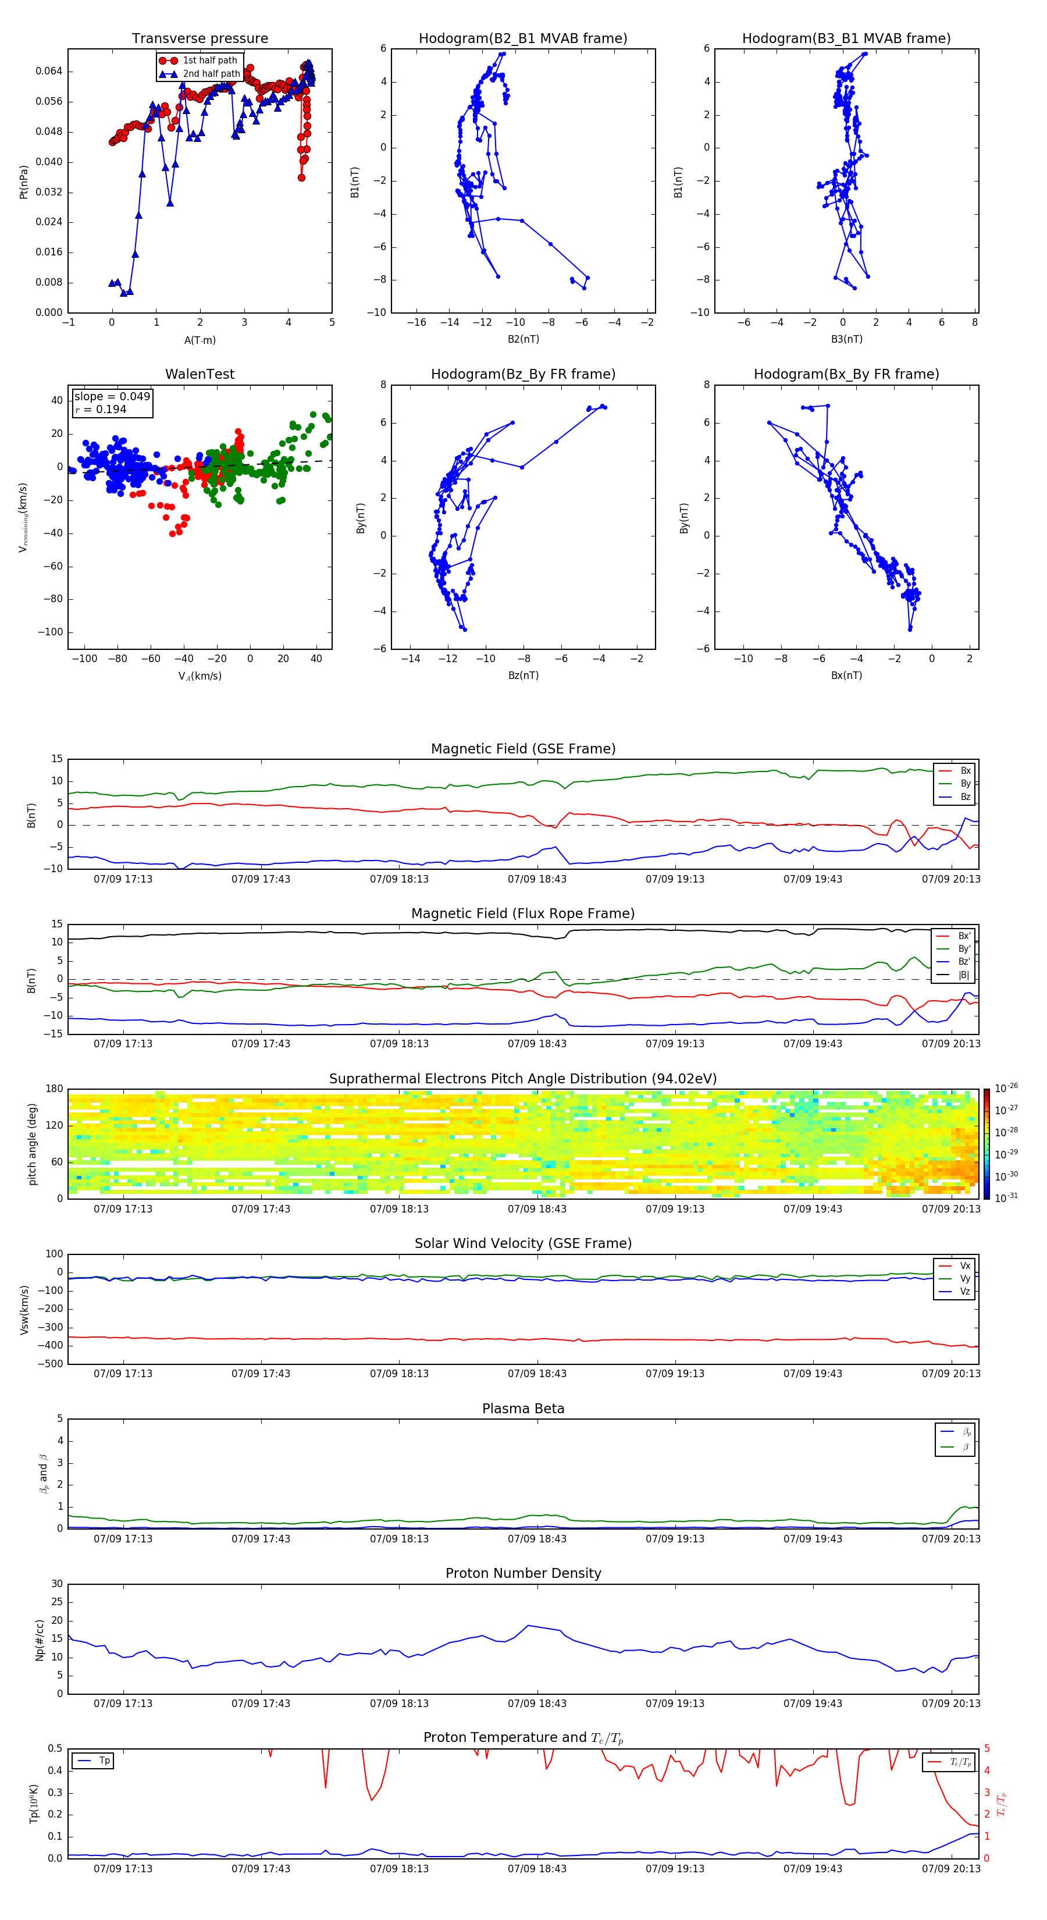
Task: Select the "2nd half path" legend entry
Action: tap(200, 74)
